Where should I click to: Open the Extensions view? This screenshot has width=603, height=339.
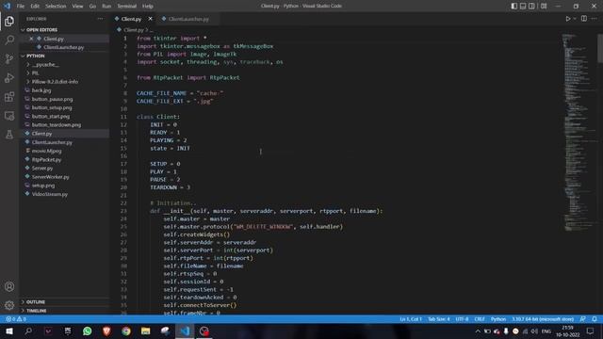pos(9,96)
